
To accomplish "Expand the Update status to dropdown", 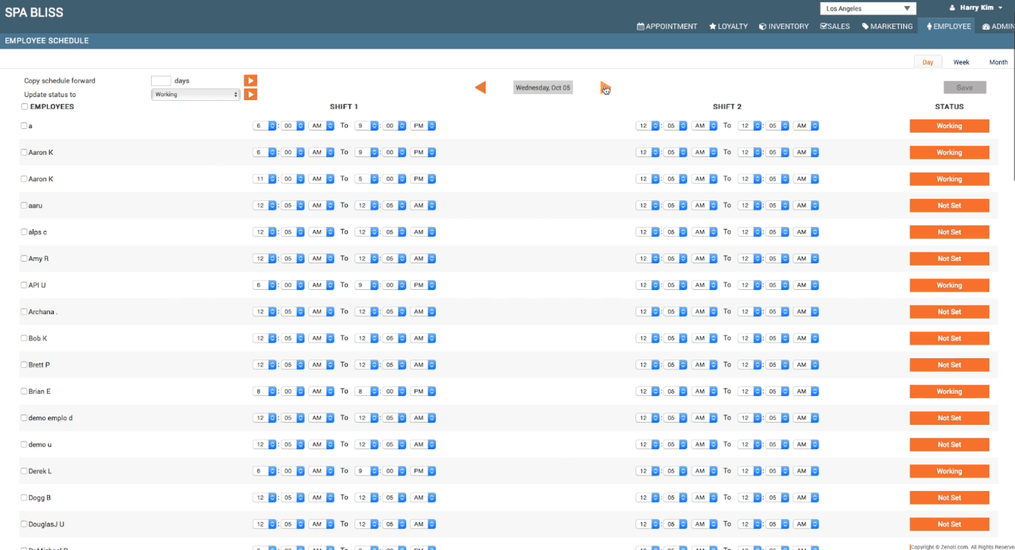I will pyautogui.click(x=196, y=95).
